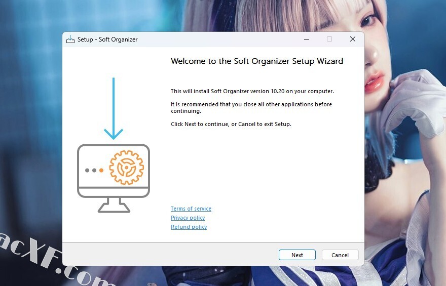Click the text mentioning version 10.20
This screenshot has width=446, height=286.
252,91
